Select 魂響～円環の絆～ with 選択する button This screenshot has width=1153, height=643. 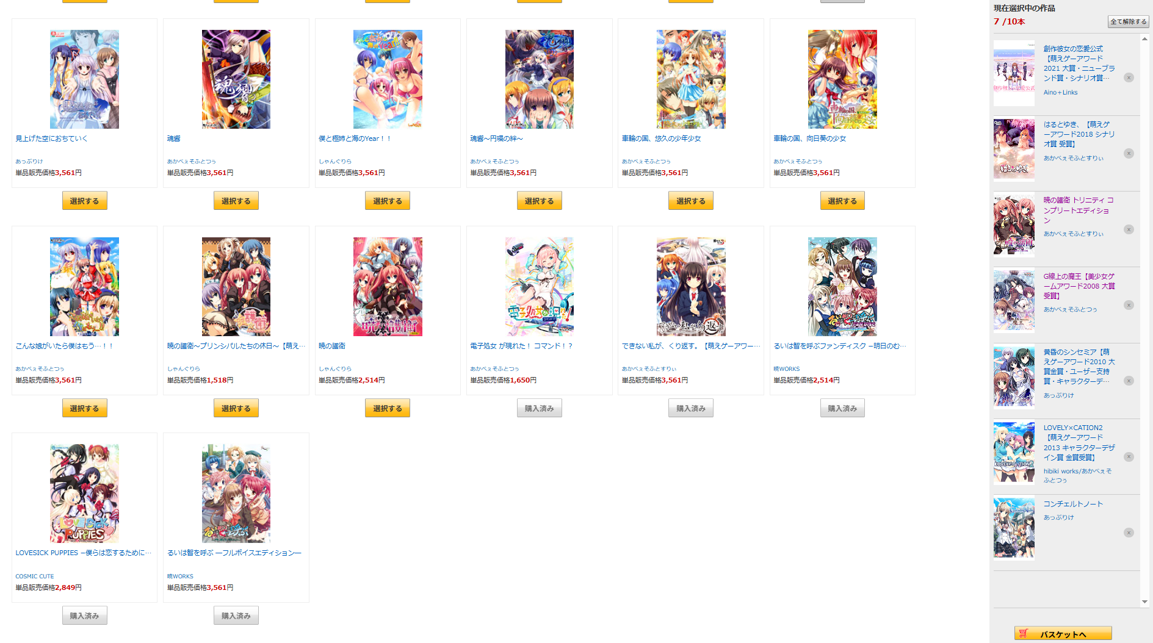coord(540,201)
